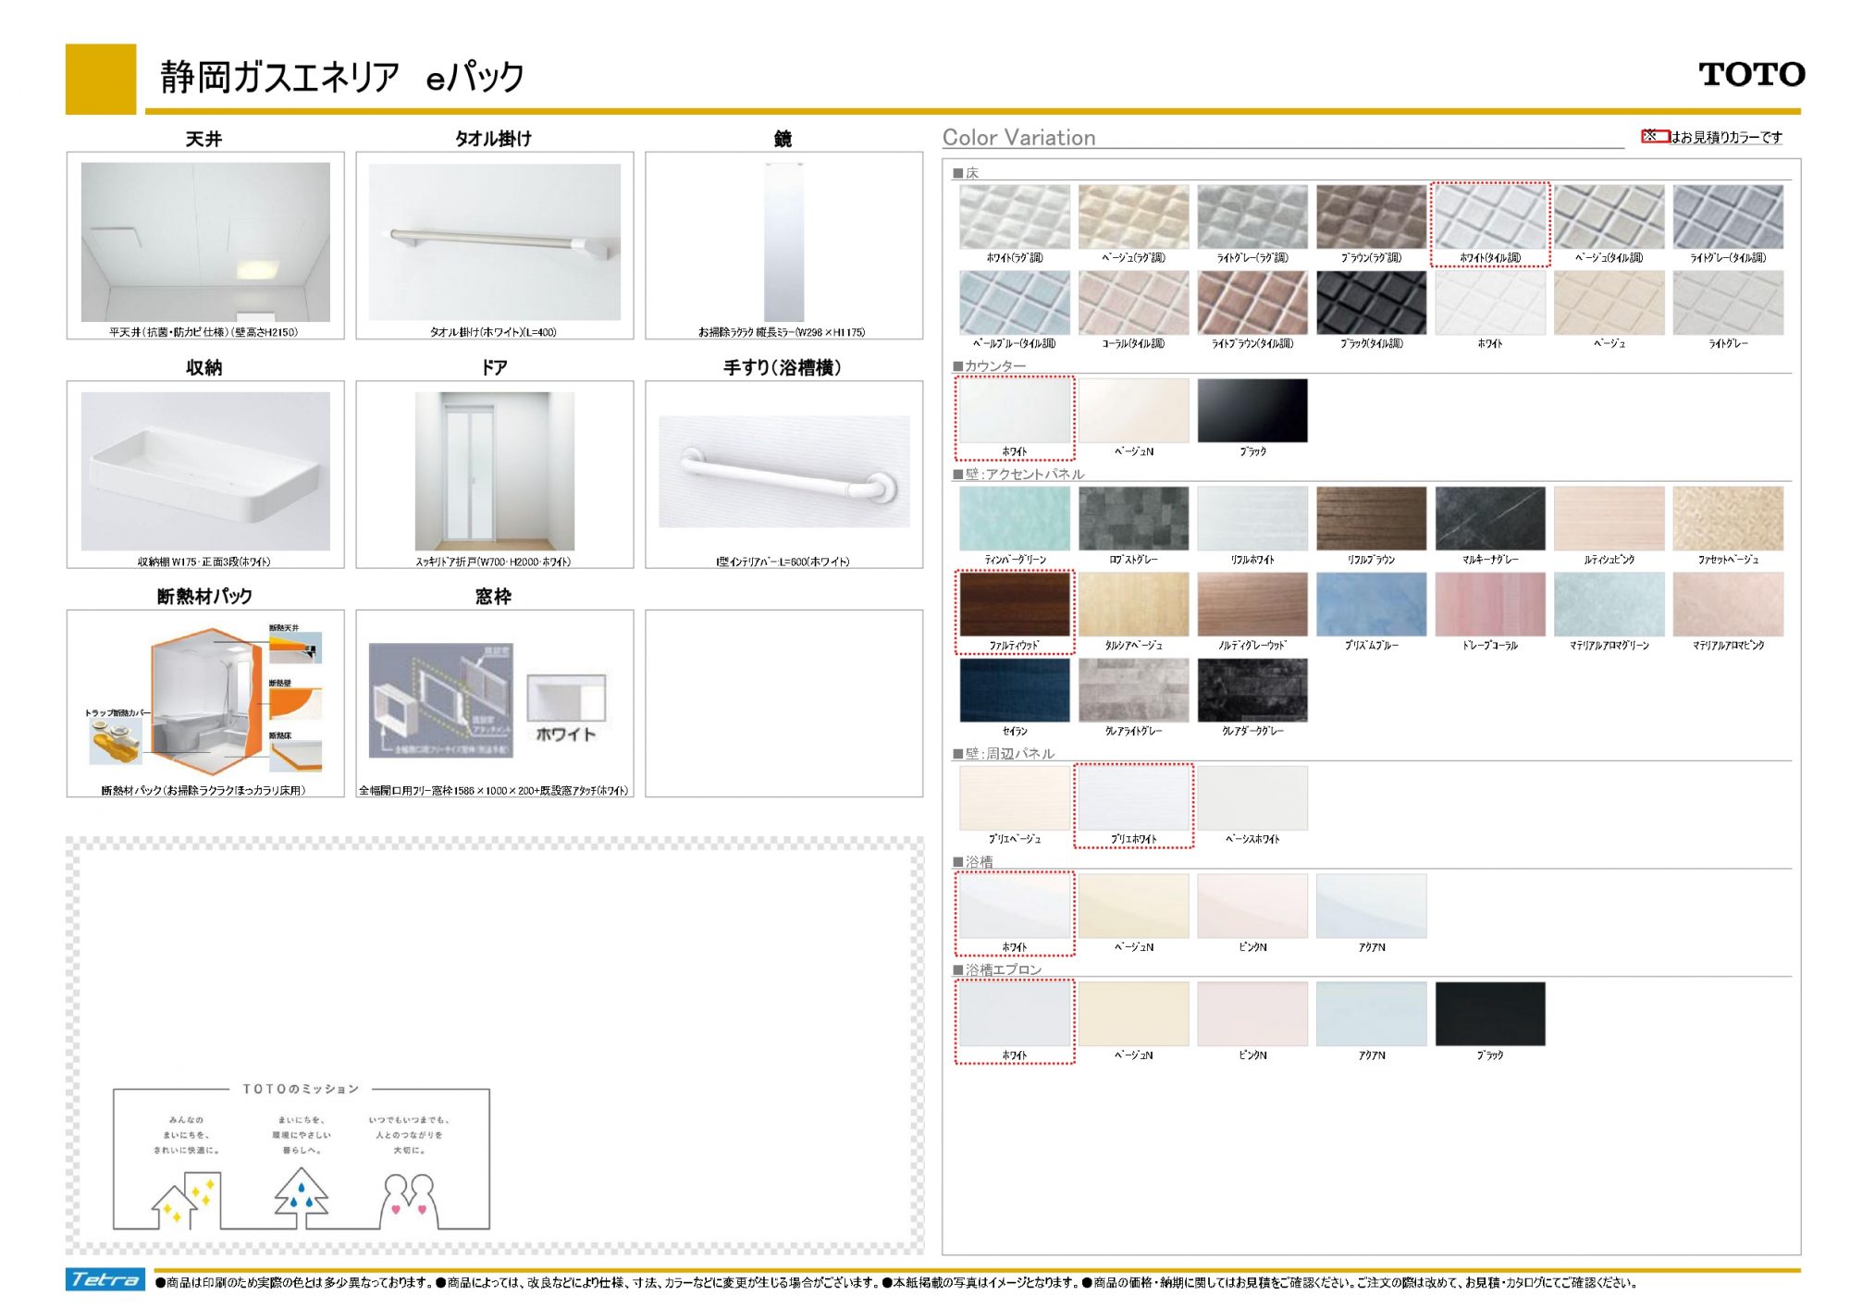Select the folding door (ドア) image
This screenshot has width=1850, height=1308.
[495, 471]
